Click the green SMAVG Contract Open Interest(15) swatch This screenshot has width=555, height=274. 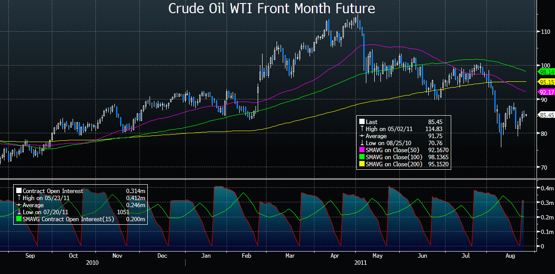[x=19, y=219]
